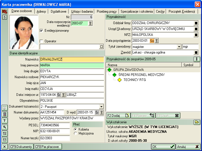Open the Specjalizacje i szkolenia tab
This screenshot has width=202, height=151.
[137, 11]
